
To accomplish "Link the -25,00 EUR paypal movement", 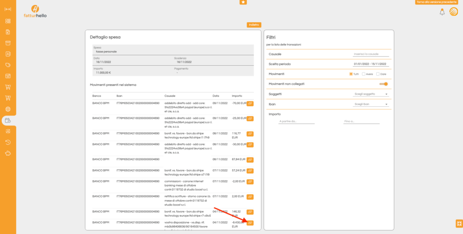I will coord(250,119).
